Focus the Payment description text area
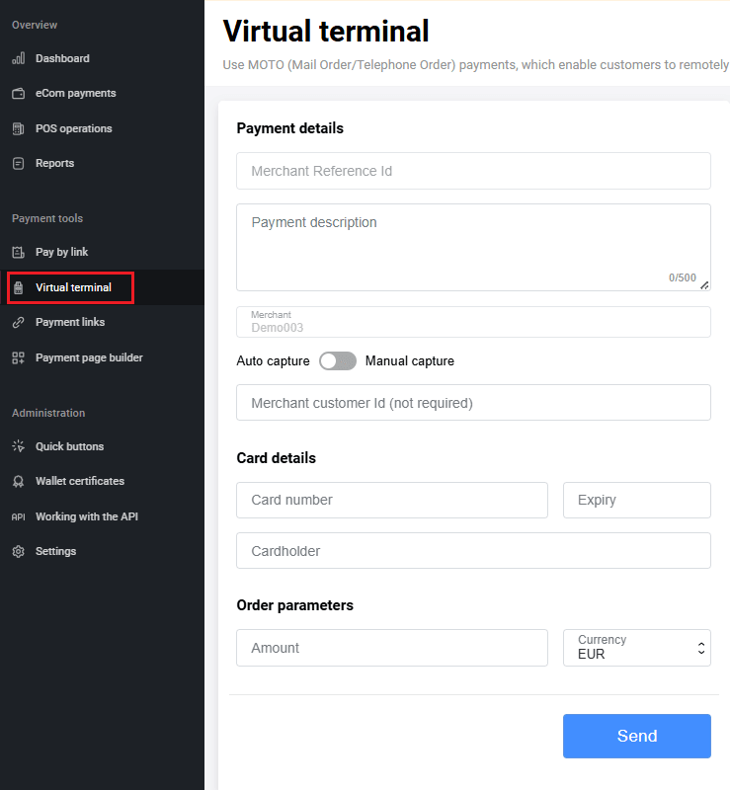The image size is (730, 790). point(473,247)
